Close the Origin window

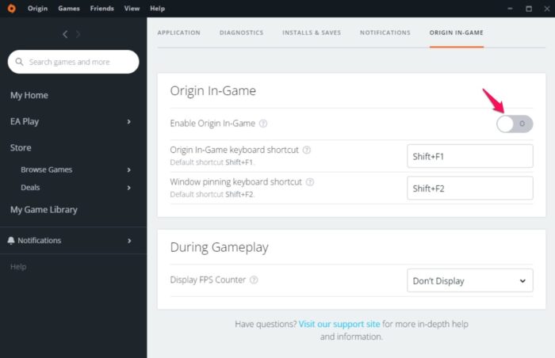pyautogui.click(x=547, y=9)
